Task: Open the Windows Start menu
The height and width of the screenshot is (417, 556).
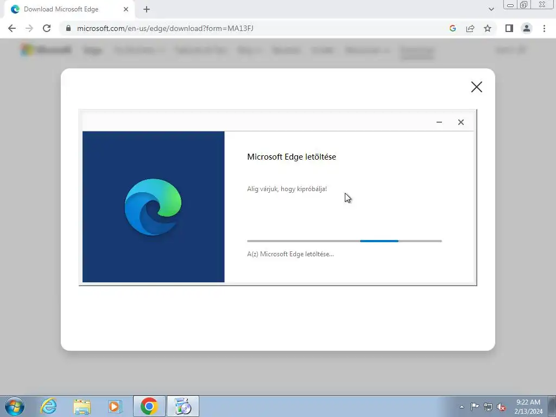Action: [15, 406]
